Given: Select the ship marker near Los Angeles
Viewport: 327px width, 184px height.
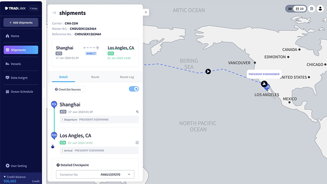Looking at the screenshot, I should coord(264,84).
